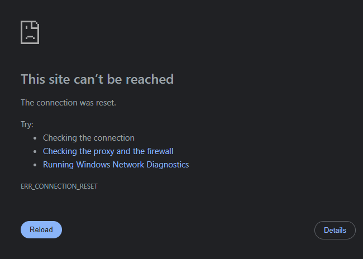Click the word reached in the heading
Viewport: 363px width, 259px height.
(x=150, y=79)
